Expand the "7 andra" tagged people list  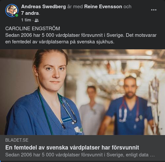30,13
